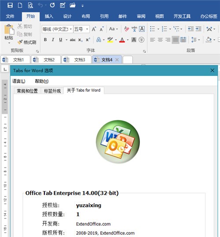Center align text

tap(160, 40)
